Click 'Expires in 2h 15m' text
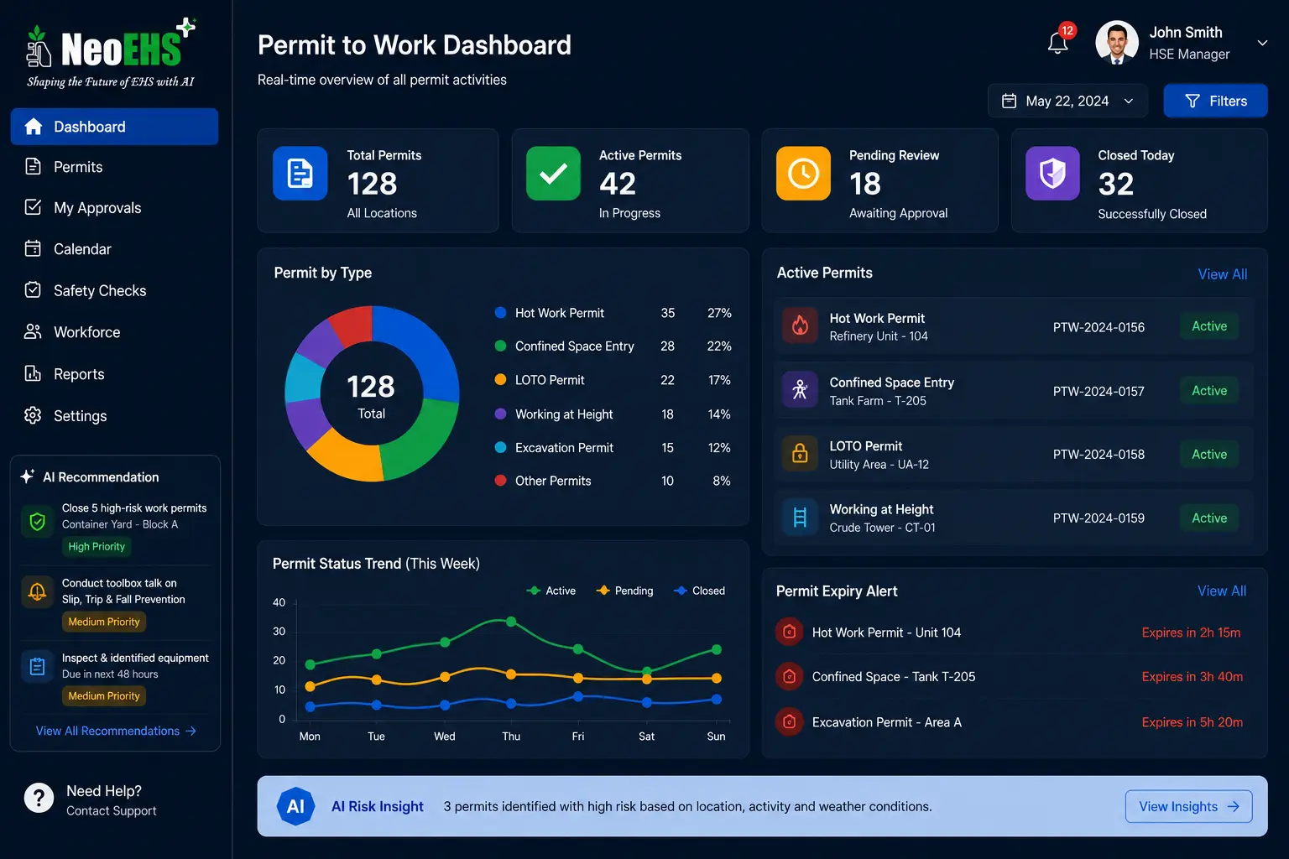 point(1191,633)
